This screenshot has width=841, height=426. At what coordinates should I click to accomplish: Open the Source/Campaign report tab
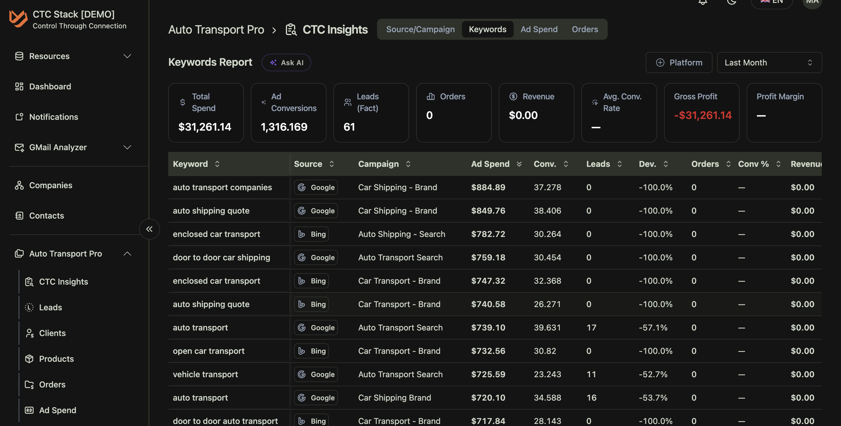420,29
